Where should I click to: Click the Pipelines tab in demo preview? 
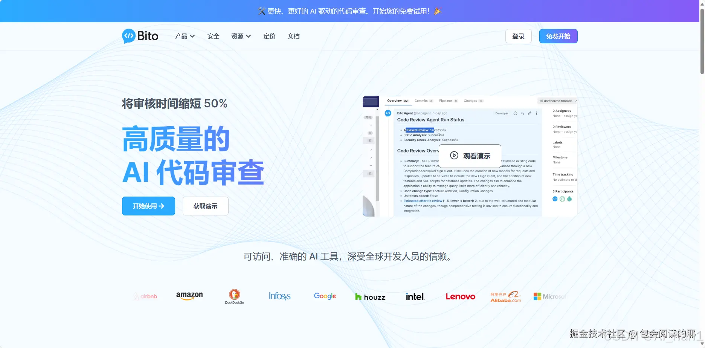point(448,101)
